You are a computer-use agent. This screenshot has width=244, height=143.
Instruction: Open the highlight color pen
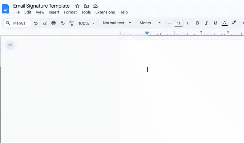pyautogui.click(x=234, y=23)
